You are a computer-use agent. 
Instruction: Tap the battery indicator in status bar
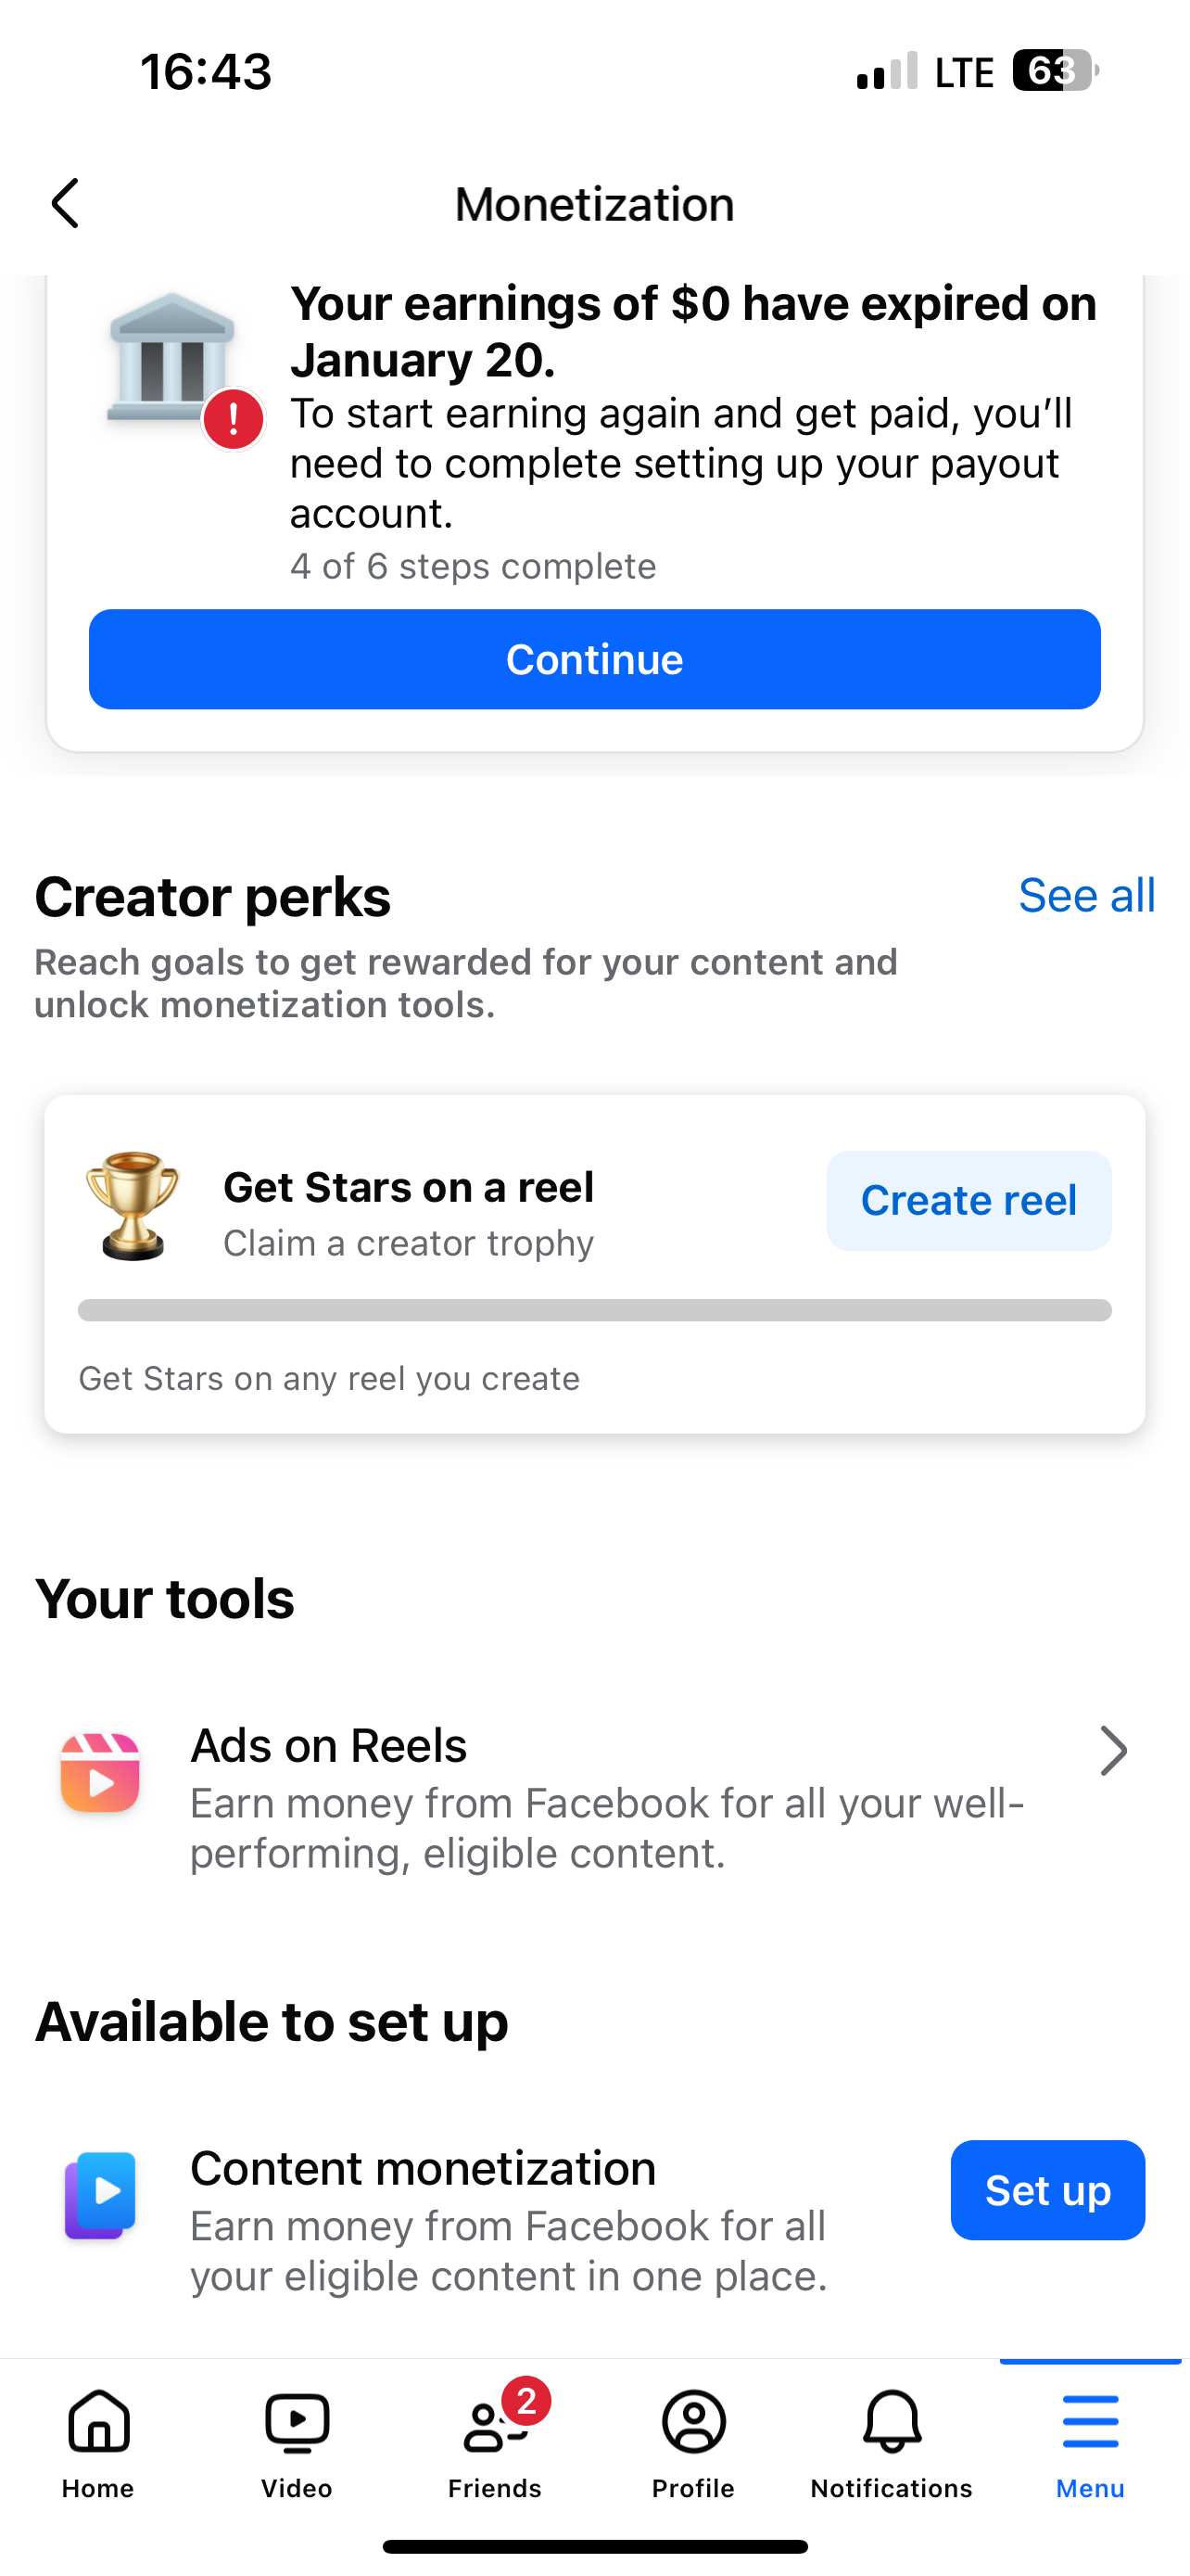(1055, 71)
